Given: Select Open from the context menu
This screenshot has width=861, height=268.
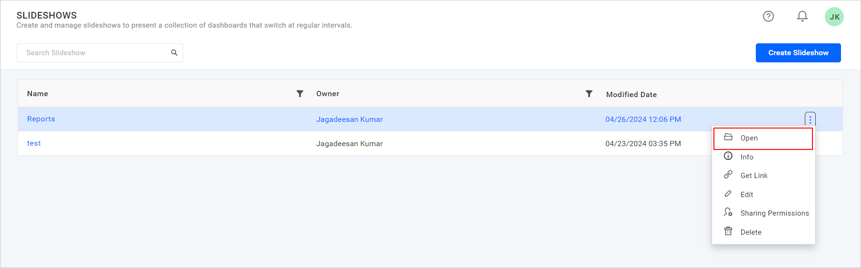Looking at the screenshot, I should click(x=749, y=138).
